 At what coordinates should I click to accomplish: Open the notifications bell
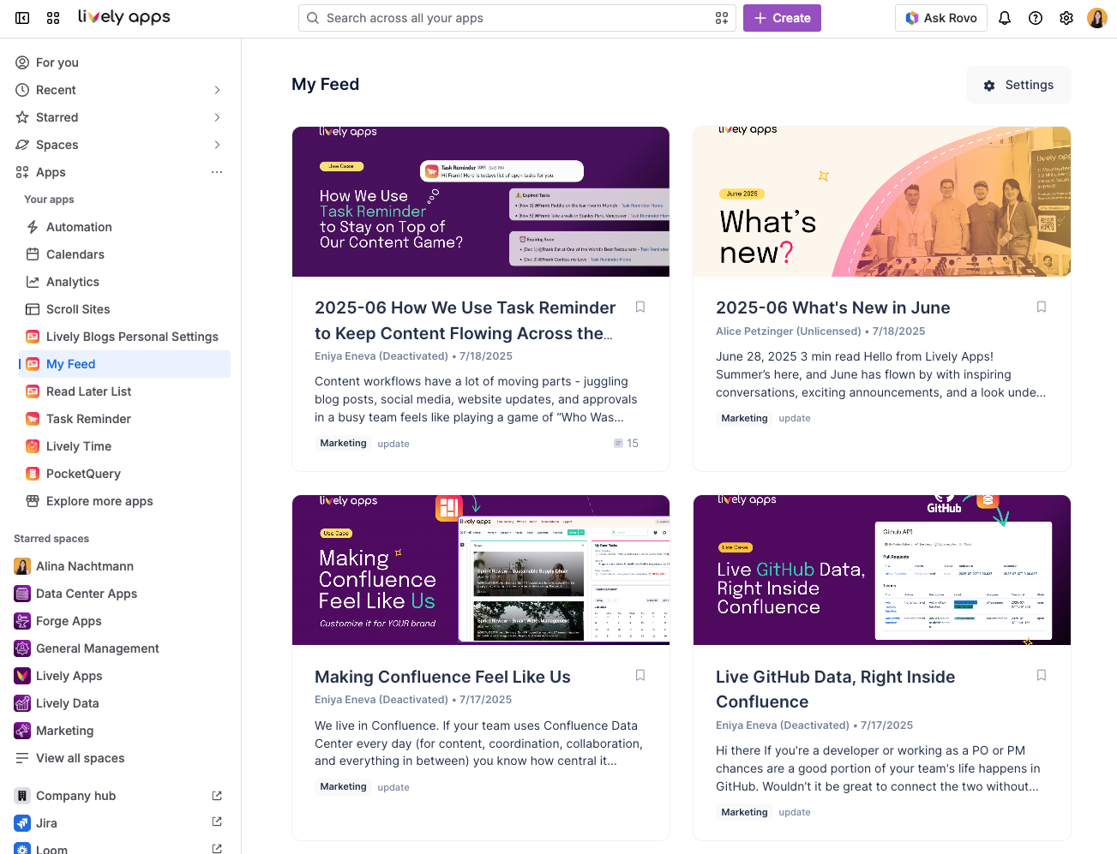(x=1005, y=18)
